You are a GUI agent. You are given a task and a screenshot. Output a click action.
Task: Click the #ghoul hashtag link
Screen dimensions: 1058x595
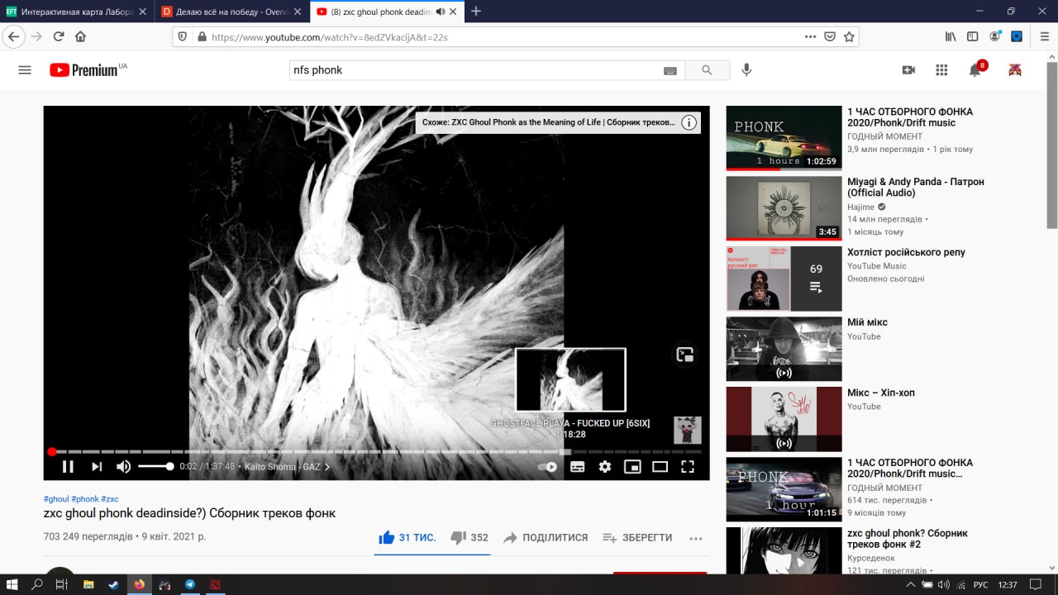(x=56, y=499)
